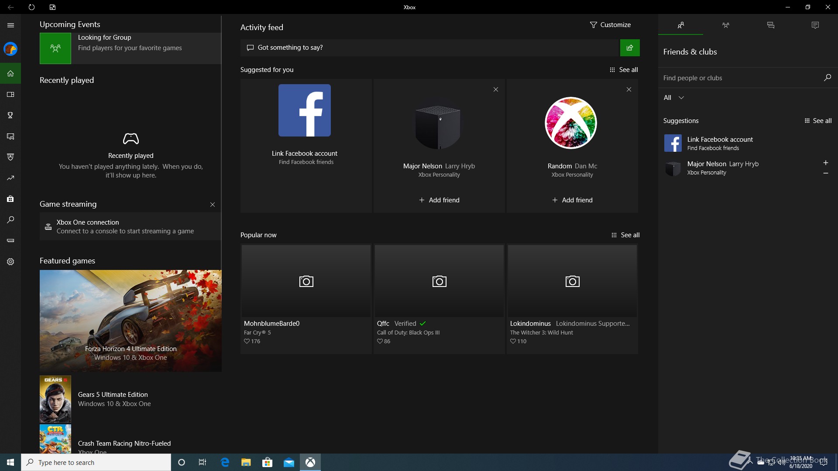Open the Connection console icon in sidebar
The width and height of the screenshot is (838, 471).
(x=10, y=240)
